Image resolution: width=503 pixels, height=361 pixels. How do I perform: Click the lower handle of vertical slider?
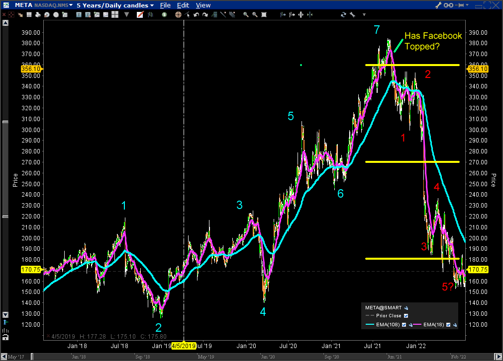5,217
